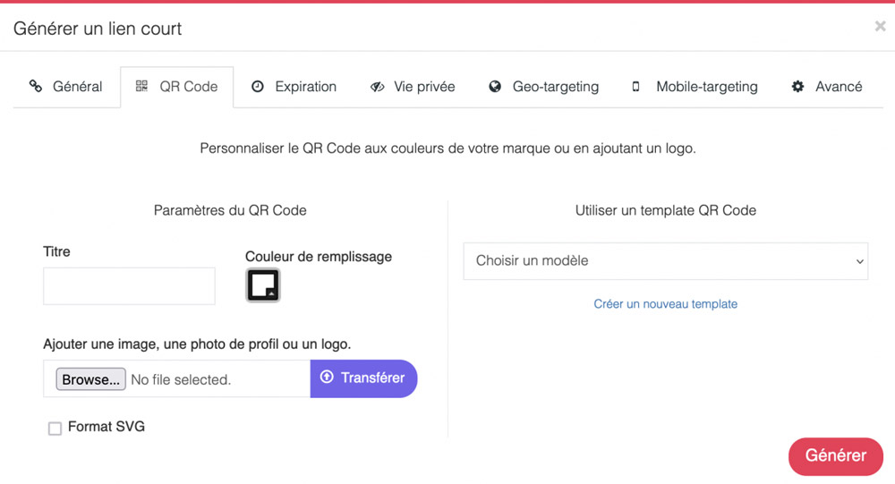Image resolution: width=895 pixels, height=484 pixels.
Task: Click the globe icon for Geo-targeting
Action: coord(495,86)
